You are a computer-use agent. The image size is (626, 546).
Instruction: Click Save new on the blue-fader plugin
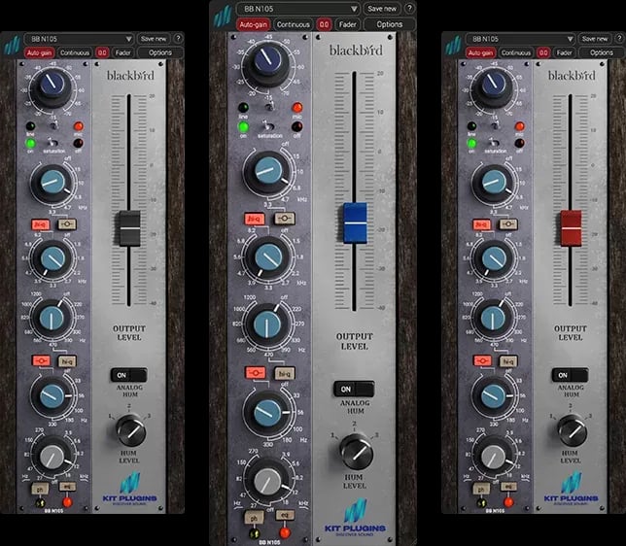coord(382,9)
